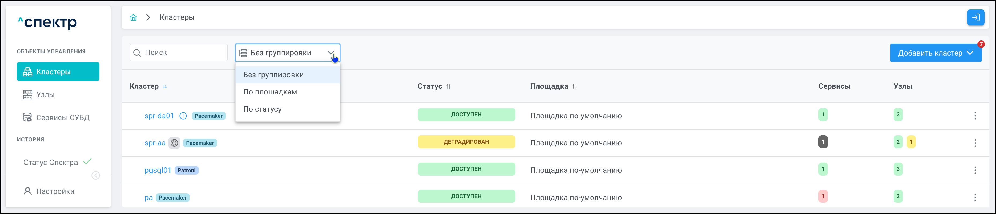Open Узлы in the sidebar
Screen dimensions: 996x214
pyautogui.click(x=45, y=95)
